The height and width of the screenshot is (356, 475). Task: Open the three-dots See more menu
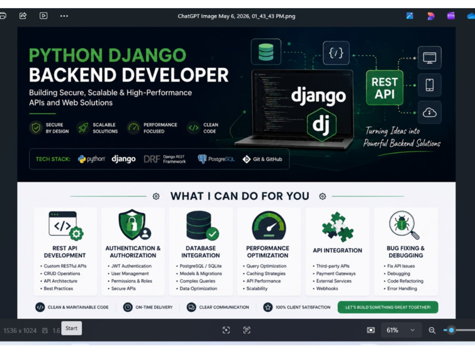[64, 16]
